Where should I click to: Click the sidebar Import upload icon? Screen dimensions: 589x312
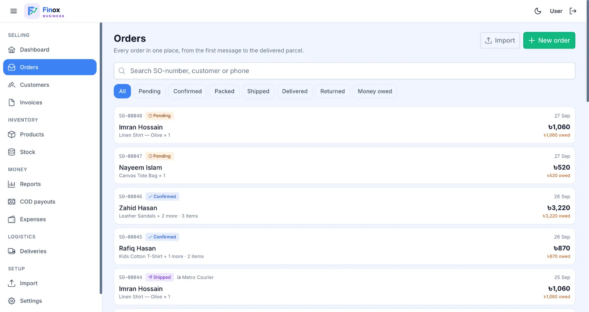tap(12, 283)
